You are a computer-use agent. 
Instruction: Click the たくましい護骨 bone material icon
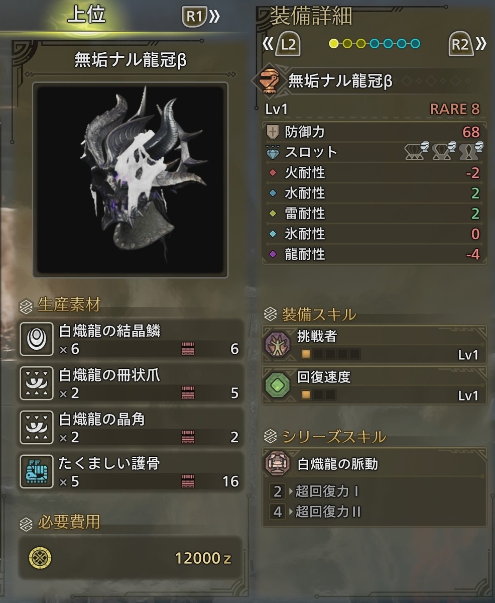click(36, 472)
